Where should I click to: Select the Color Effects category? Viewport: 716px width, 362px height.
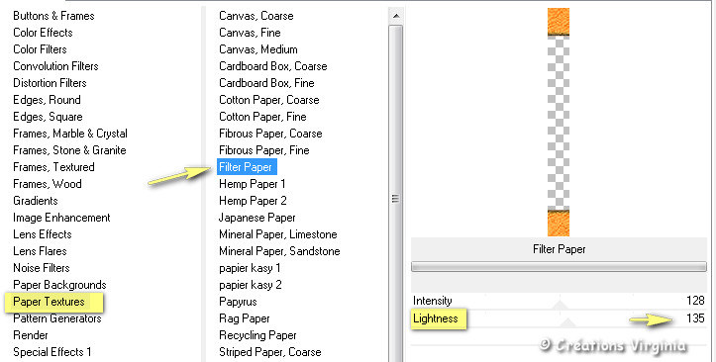point(43,33)
